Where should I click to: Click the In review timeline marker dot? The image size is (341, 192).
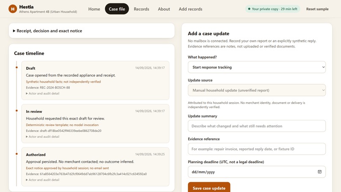click(16, 111)
